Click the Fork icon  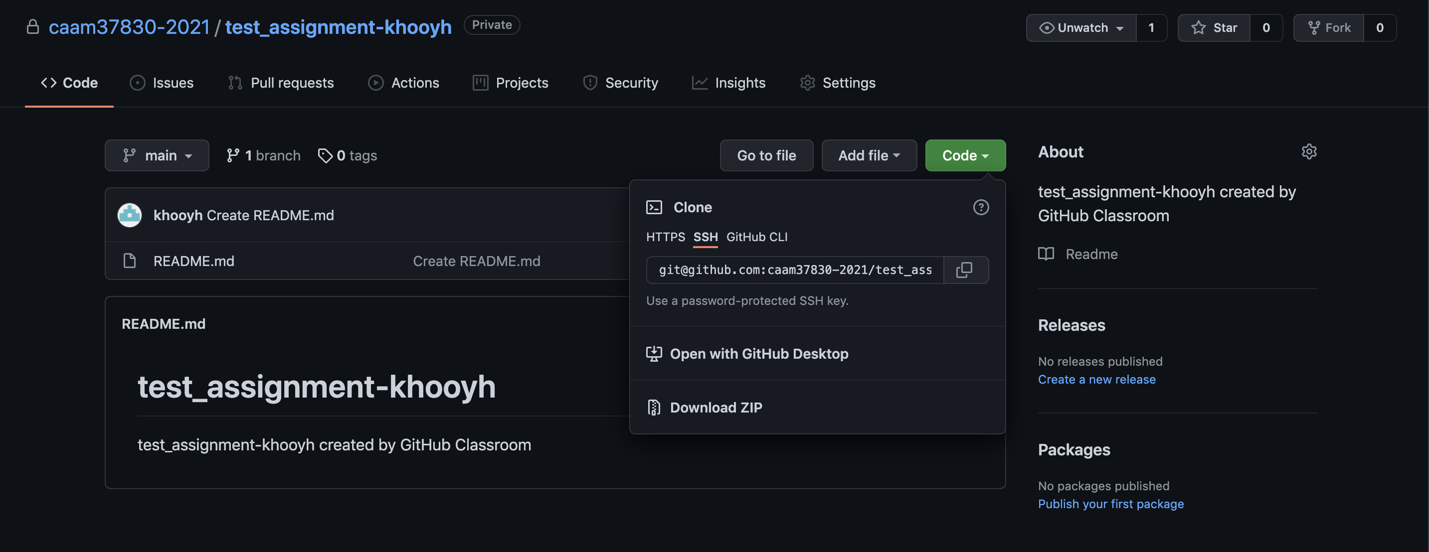point(1313,27)
